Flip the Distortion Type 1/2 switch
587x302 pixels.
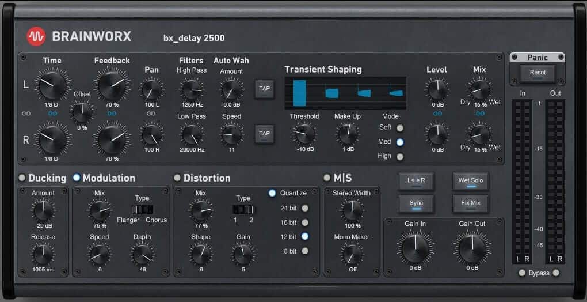[x=243, y=209]
